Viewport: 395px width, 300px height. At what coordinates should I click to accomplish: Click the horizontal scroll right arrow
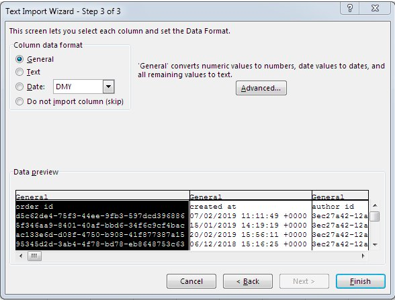tap(363, 256)
